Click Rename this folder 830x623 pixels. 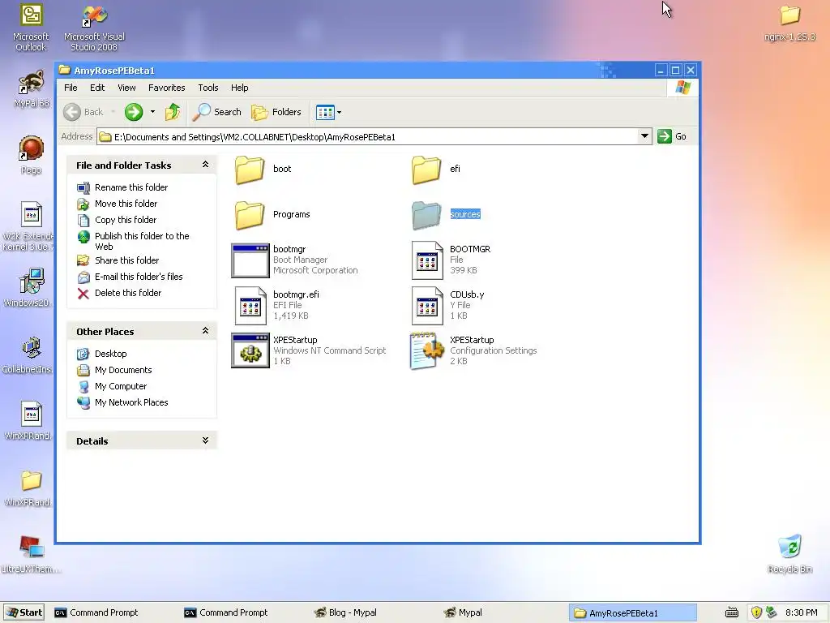[131, 187]
